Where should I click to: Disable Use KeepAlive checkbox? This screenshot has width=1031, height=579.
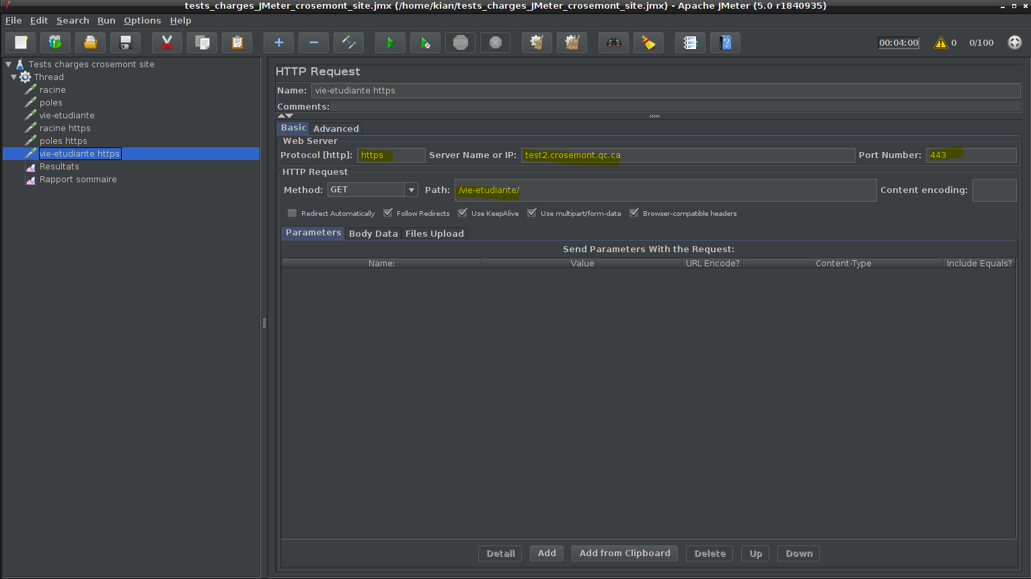[x=463, y=213]
